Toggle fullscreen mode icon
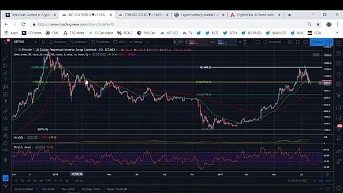Image resolution: width=343 pixels, height=193 pixels. tap(298, 42)
